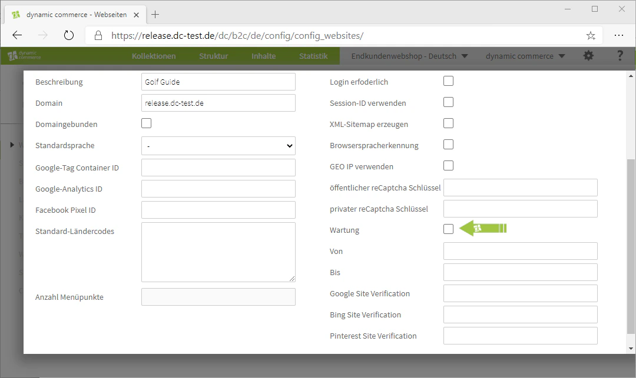Screen dimensions: 636x378
Task: Open the help question mark icon
Action: (620, 55)
